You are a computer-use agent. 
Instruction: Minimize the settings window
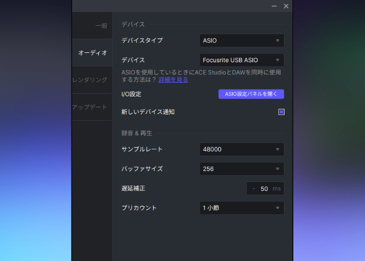[x=274, y=6]
